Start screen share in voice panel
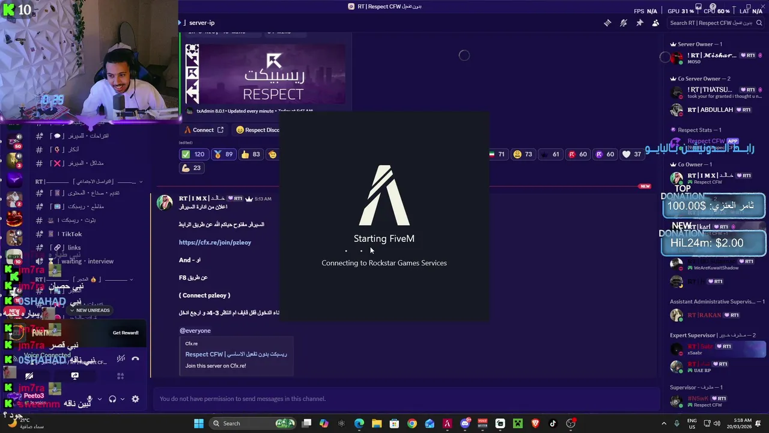 click(74, 376)
